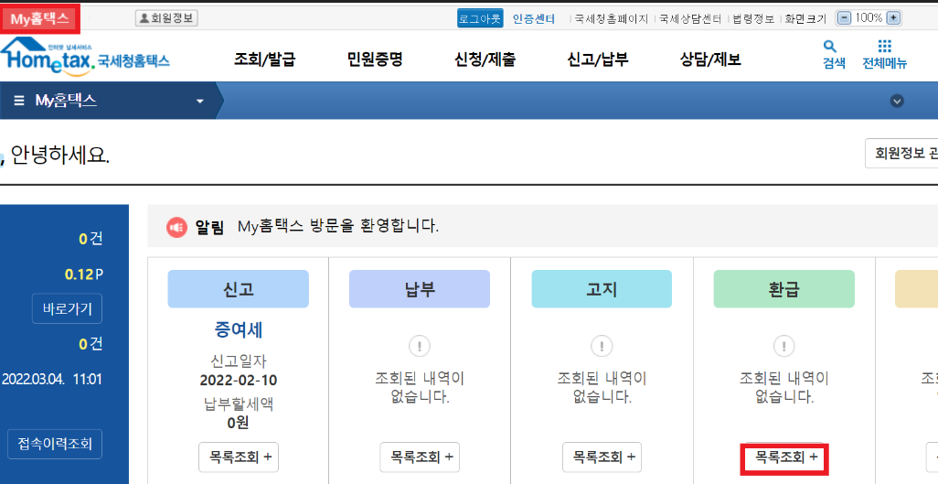Expand the My홈택스 breadcrumb dropdown arrow
Image resolution: width=938 pixels, height=484 pixels.
(200, 102)
